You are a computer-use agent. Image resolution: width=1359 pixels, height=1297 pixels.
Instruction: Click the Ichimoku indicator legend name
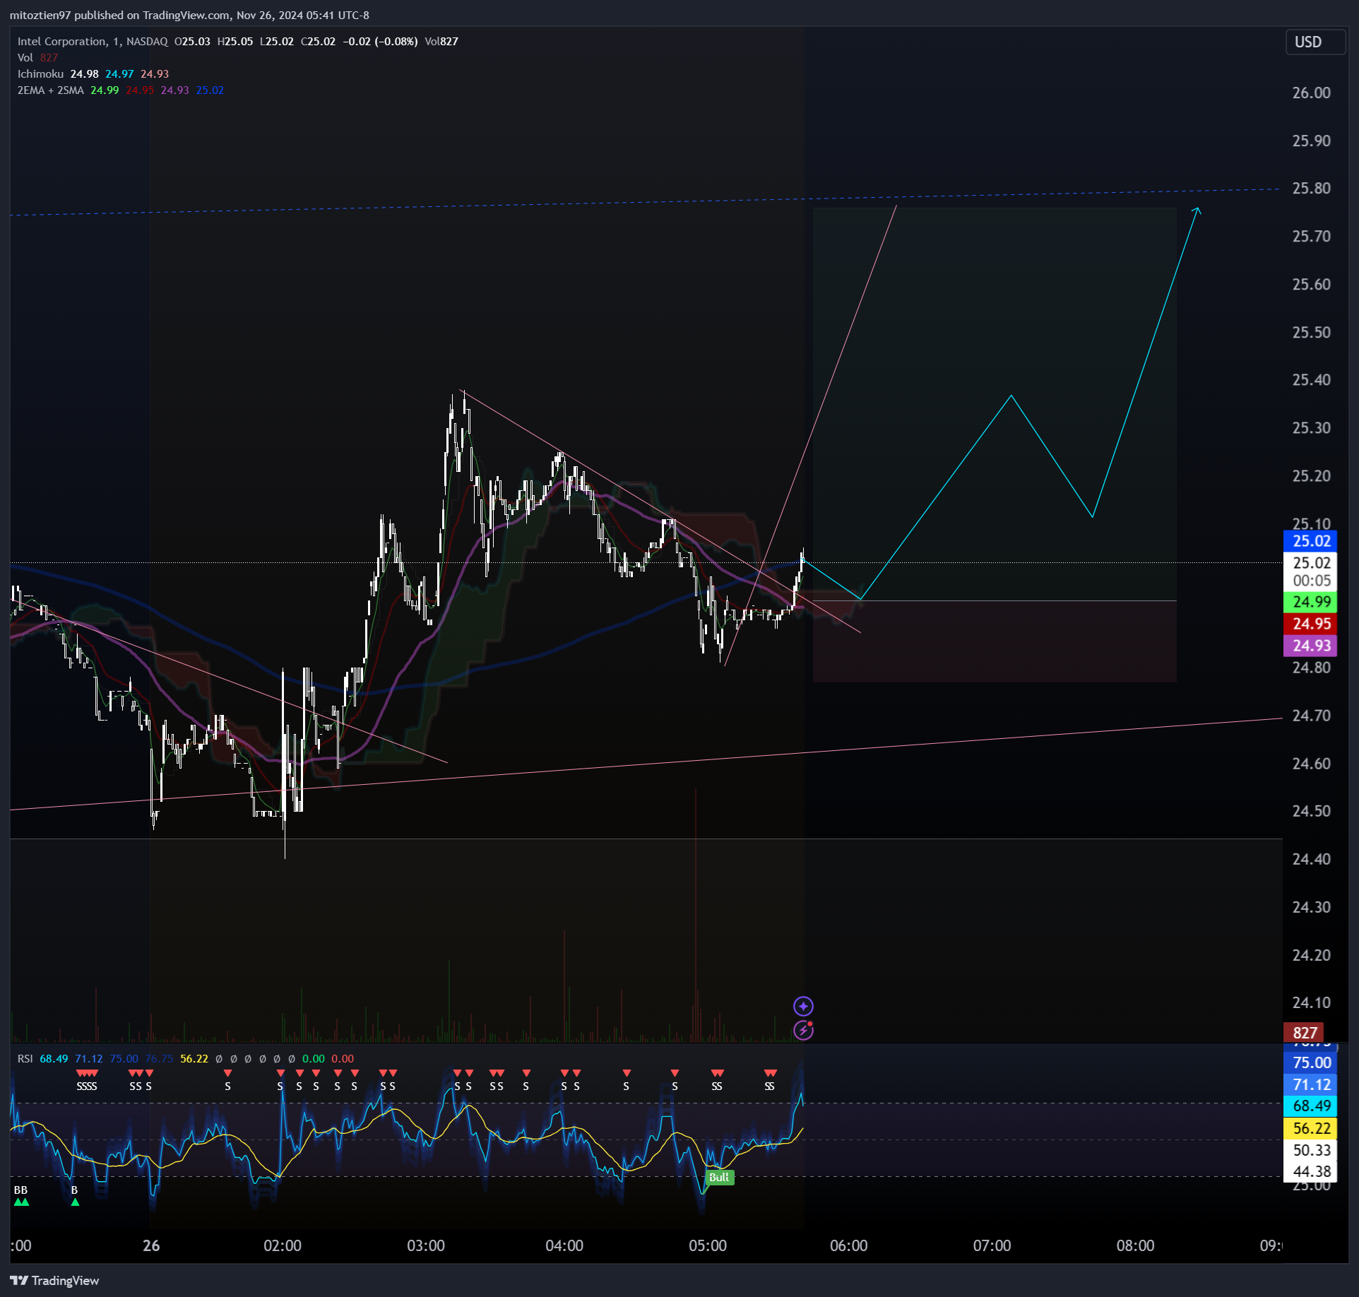tap(40, 74)
